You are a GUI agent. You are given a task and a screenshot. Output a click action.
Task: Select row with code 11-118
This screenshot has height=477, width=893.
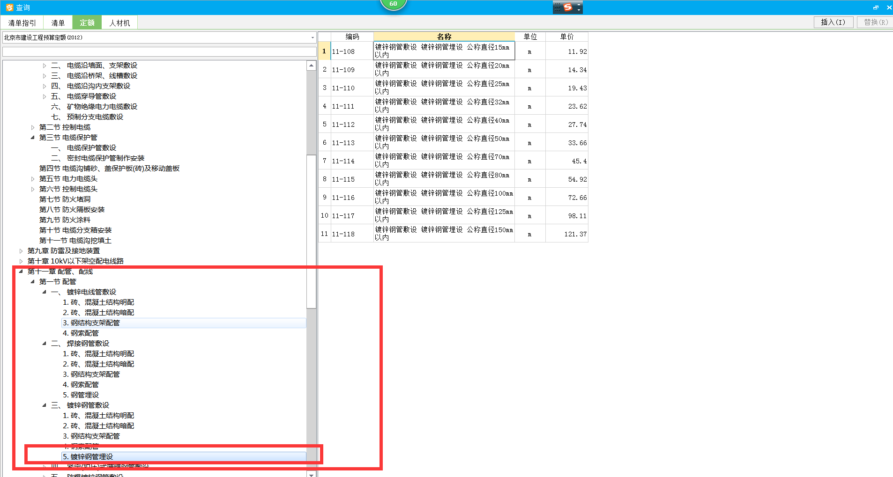pos(453,234)
